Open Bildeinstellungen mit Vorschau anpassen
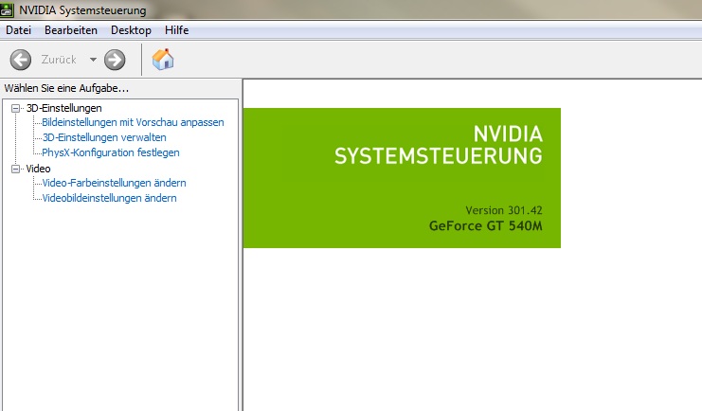 point(133,122)
